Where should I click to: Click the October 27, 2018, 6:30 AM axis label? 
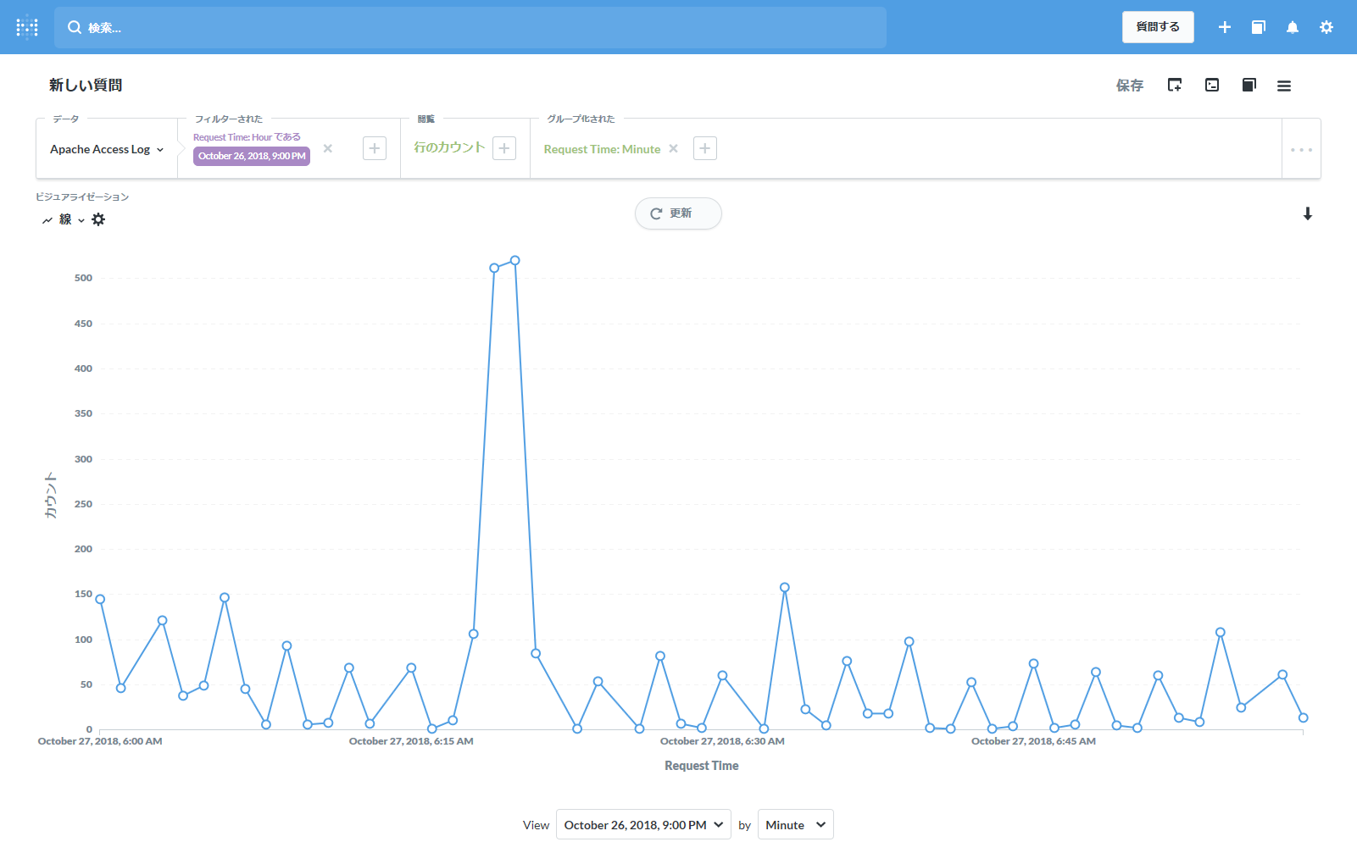(722, 741)
